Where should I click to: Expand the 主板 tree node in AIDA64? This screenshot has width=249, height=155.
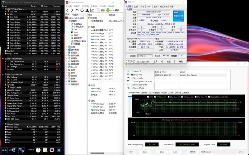[x=67, y=47]
